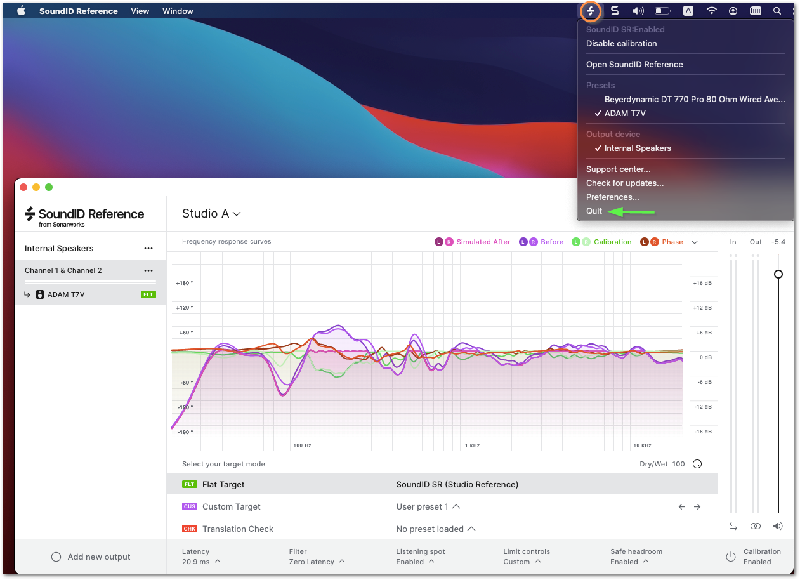Toggle Before left channel curve
Screen dimensions: 800x580
click(x=523, y=242)
